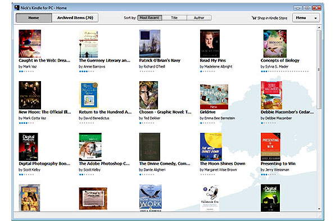Open How Things Work book cover

click(x=151, y=198)
